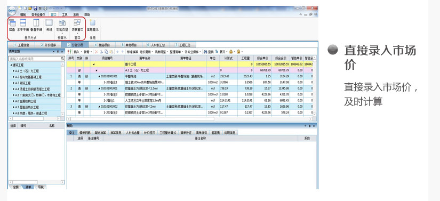Screen dimensions: 440x201
Task: Click the move up arrow icon
Action: (117, 52)
